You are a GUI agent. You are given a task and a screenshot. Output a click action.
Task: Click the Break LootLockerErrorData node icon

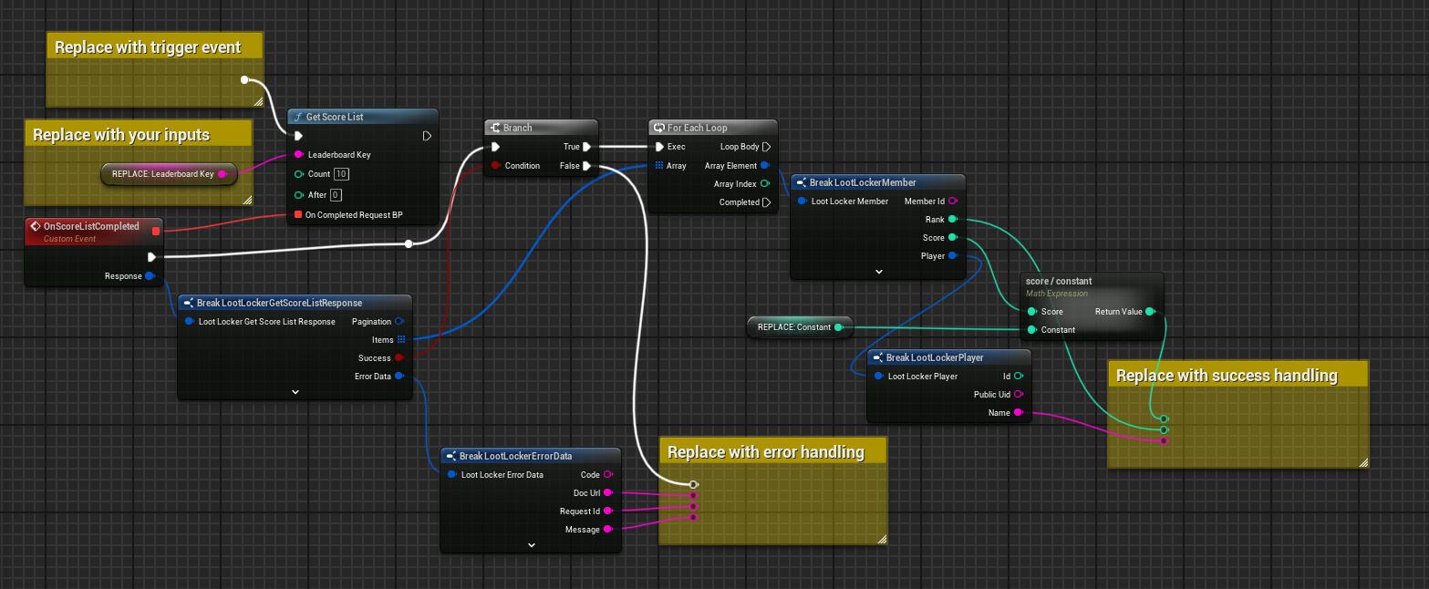[450, 456]
